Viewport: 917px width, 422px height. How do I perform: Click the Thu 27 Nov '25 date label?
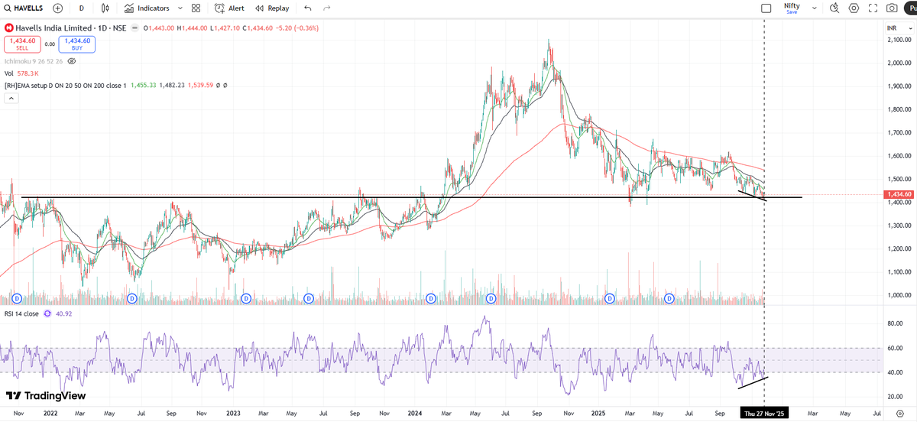[765, 412]
